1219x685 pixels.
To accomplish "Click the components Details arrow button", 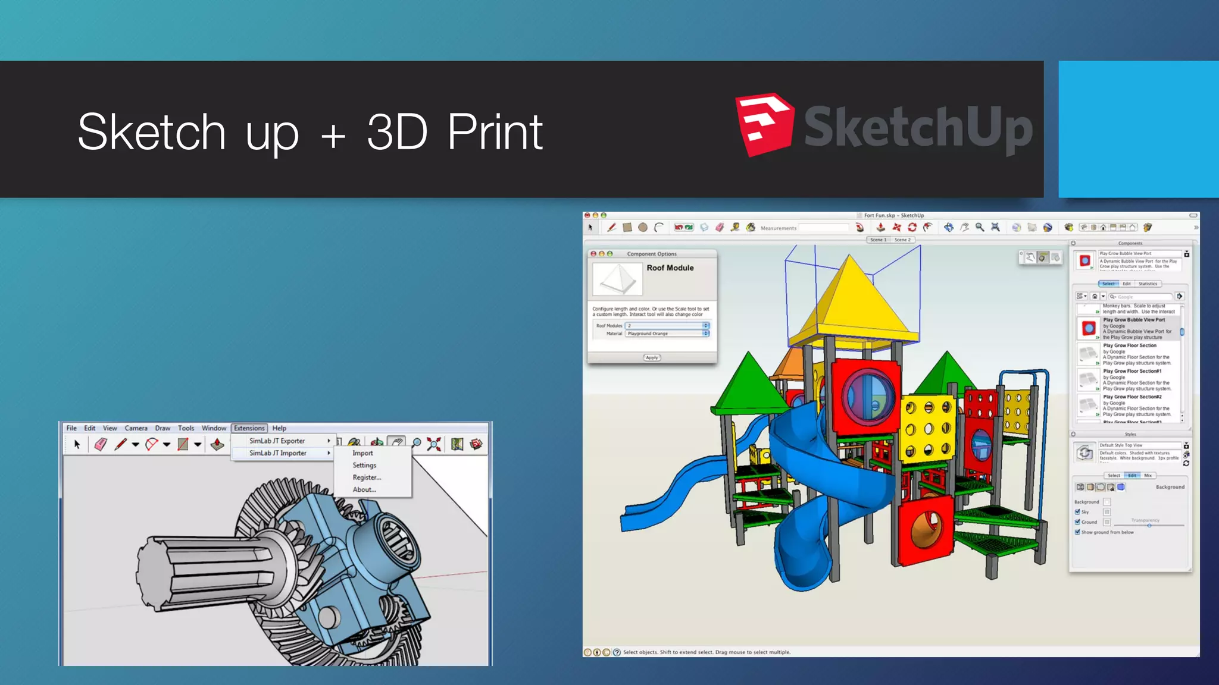I will (x=1180, y=296).
